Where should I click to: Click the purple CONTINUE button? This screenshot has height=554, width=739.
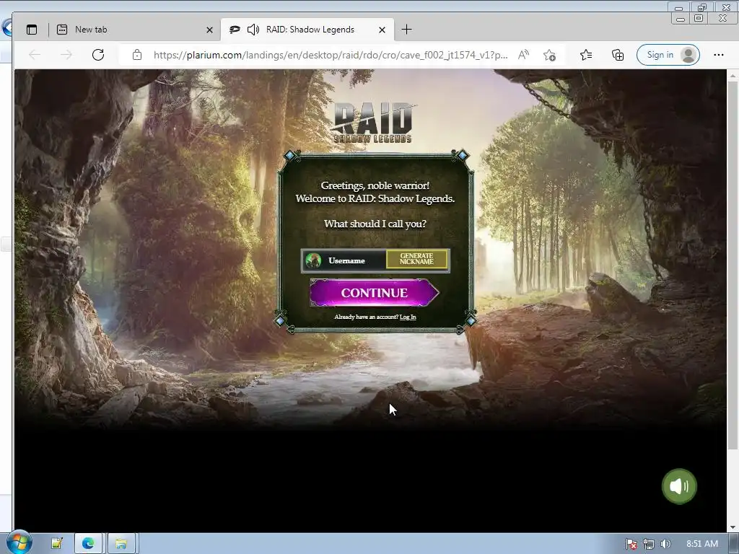click(x=375, y=293)
